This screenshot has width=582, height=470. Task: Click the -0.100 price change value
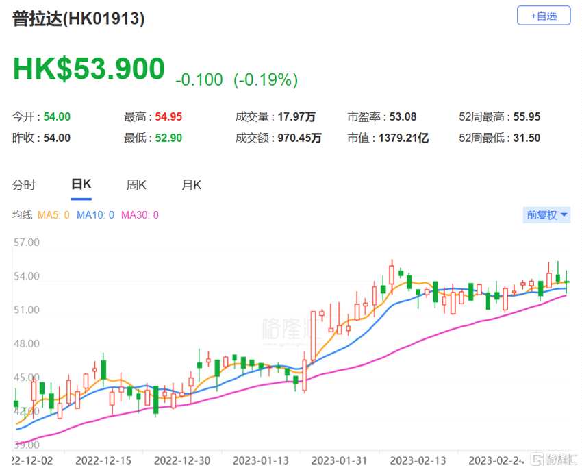pos(199,79)
